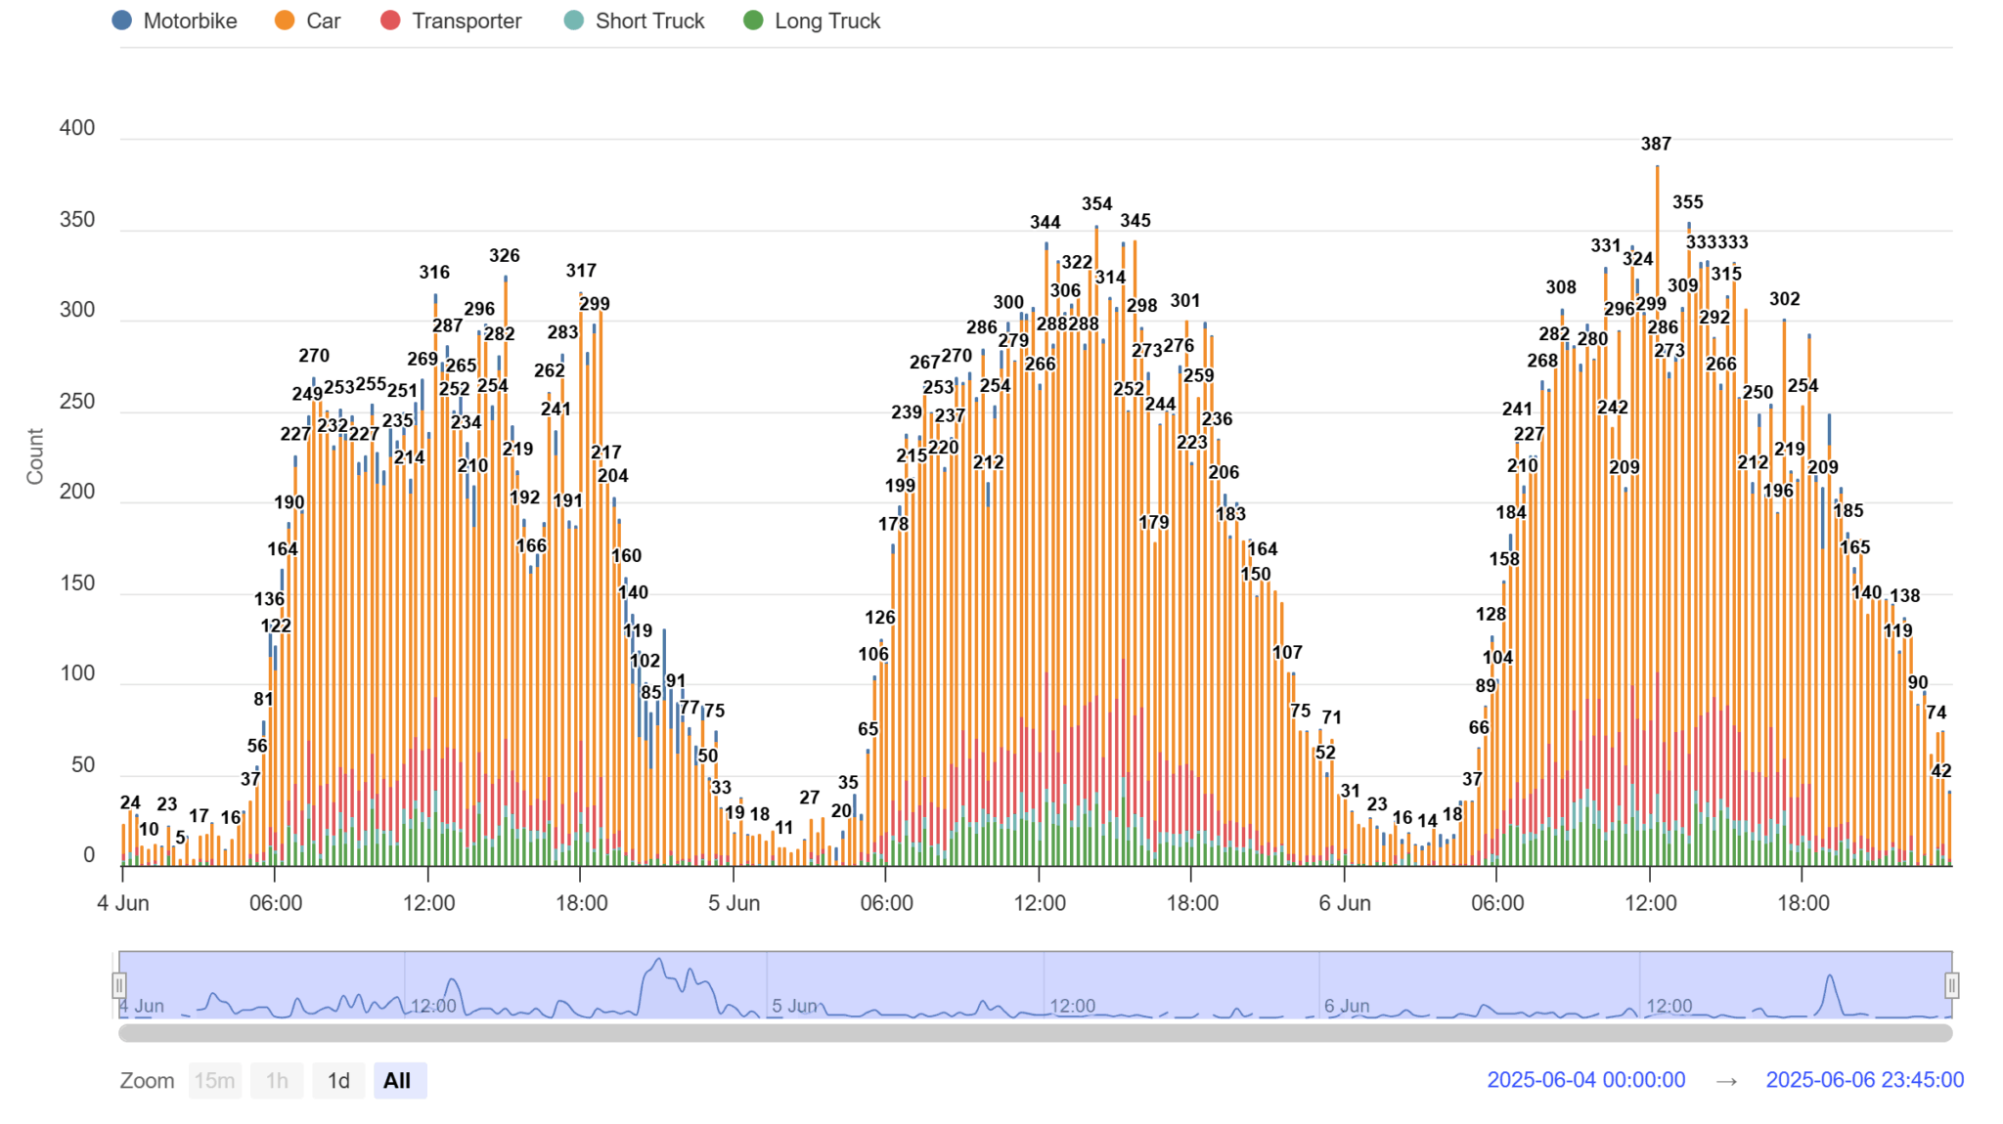The height and width of the screenshot is (1124, 2003).
Task: Click the blue Motorbike legend dot
Action: (122, 21)
